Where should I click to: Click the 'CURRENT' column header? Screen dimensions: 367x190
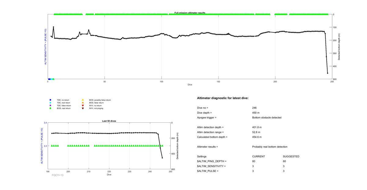[x=259, y=156]
